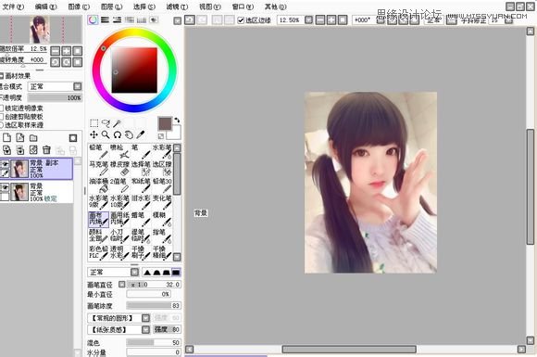Choose the 2值笔 binary pen tool
537x357 pixels.
(x=119, y=185)
